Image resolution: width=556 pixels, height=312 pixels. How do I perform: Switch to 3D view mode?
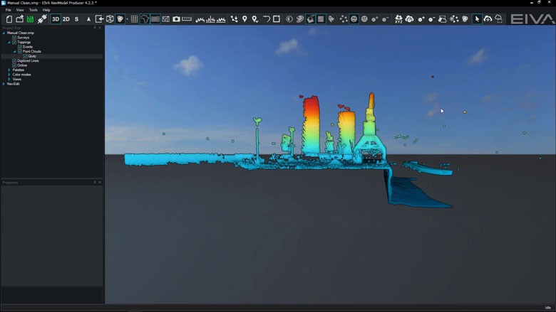[x=56, y=19]
